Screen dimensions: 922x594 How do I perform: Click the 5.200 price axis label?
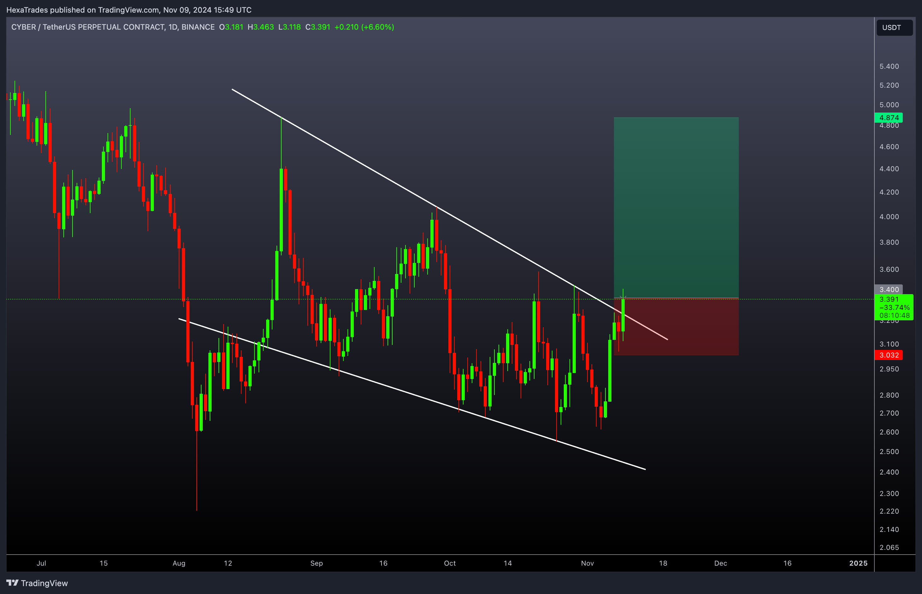coord(889,85)
